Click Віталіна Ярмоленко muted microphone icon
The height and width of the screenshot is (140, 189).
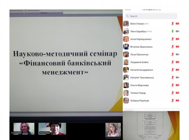pos(172,47)
